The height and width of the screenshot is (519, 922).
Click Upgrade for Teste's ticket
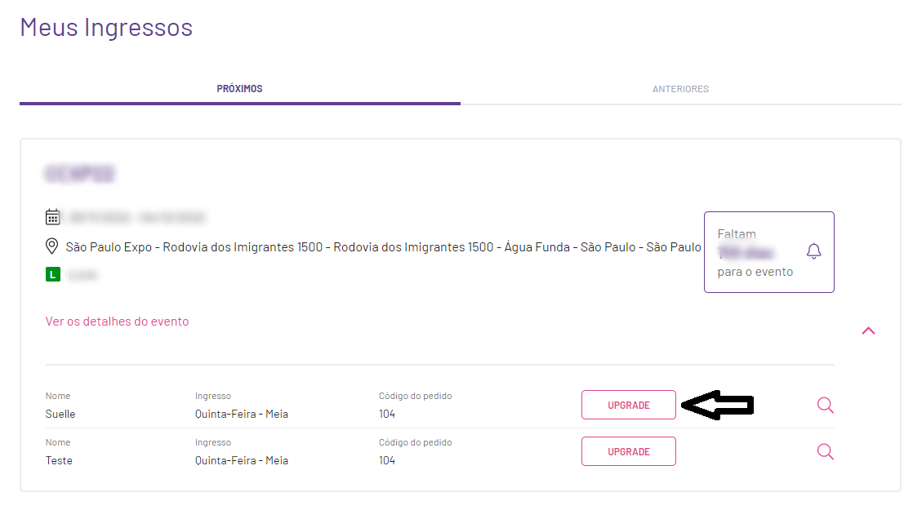[x=629, y=451]
